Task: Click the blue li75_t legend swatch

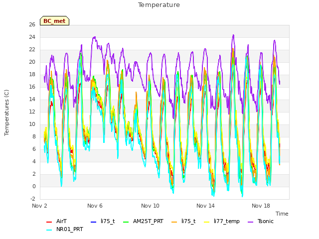Action: (93, 222)
